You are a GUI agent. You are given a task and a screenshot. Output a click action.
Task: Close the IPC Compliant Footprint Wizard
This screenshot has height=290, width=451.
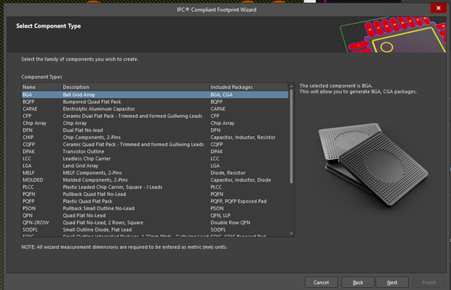click(x=438, y=8)
